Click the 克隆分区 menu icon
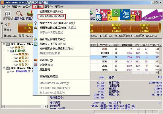163x114 pixels. [36, 60]
